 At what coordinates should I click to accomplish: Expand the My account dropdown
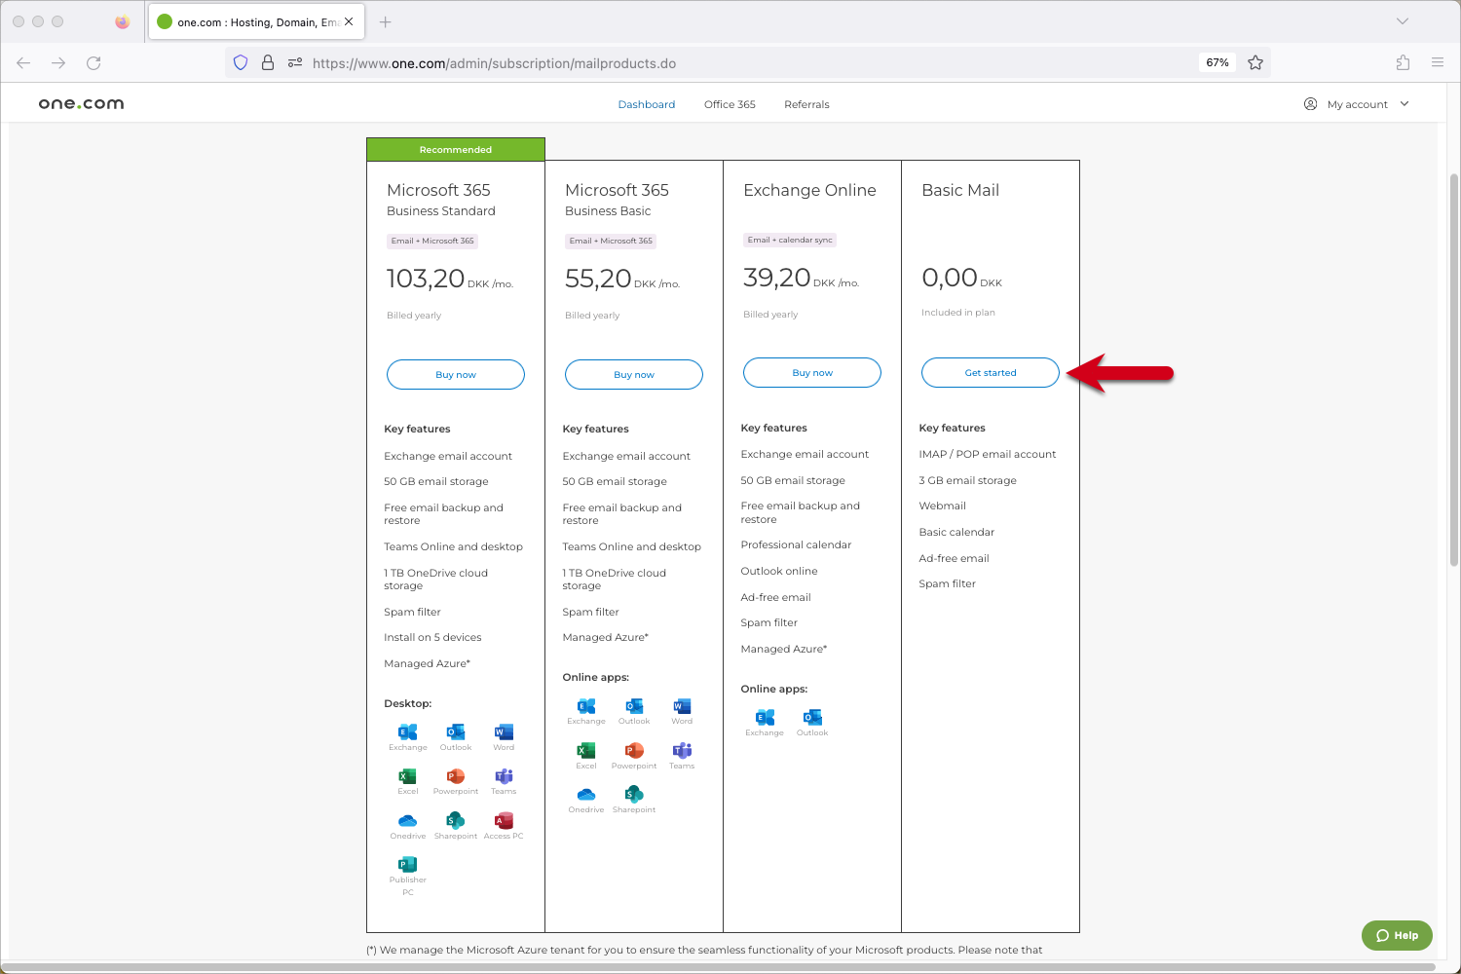click(1357, 104)
